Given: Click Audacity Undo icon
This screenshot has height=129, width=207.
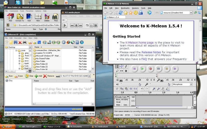Looking at the screenshot, I should pyautogui.click(x=142, y=89).
